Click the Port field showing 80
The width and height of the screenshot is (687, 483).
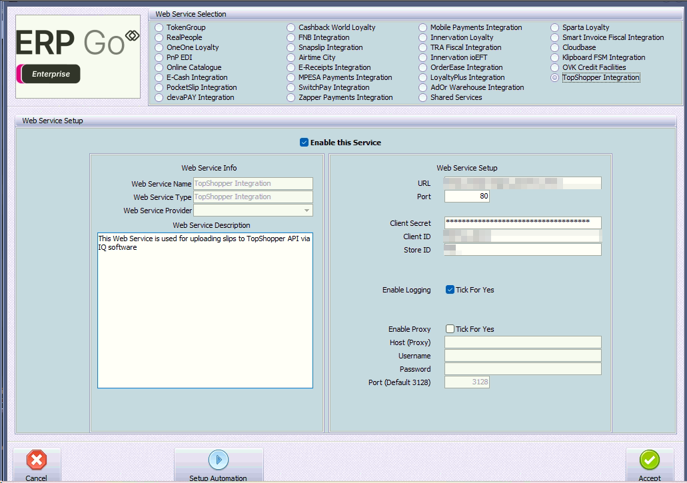click(x=466, y=197)
